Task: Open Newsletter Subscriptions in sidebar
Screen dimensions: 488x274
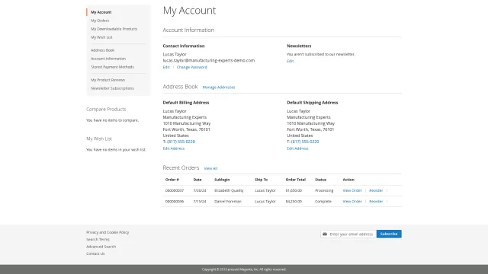Action: pyautogui.click(x=112, y=88)
